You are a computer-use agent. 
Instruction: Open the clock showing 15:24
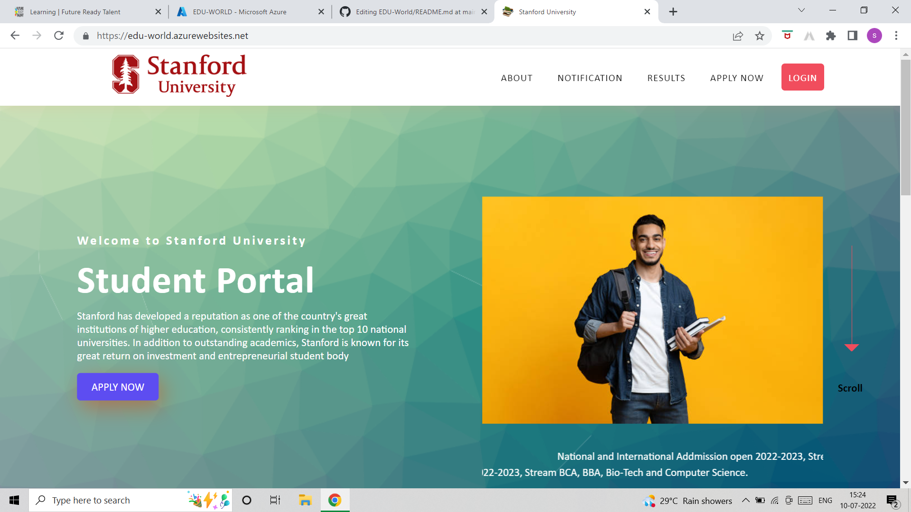tap(858, 500)
